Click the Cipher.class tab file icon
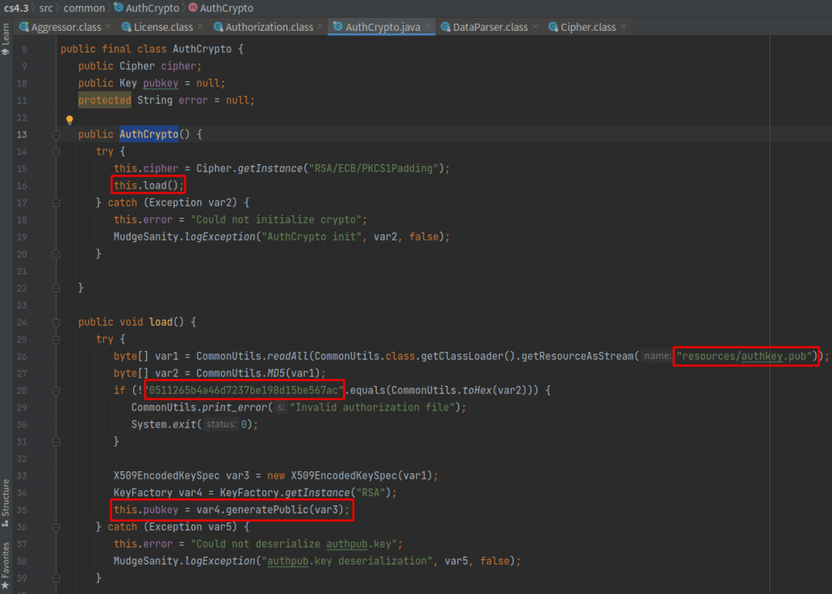 click(x=552, y=27)
